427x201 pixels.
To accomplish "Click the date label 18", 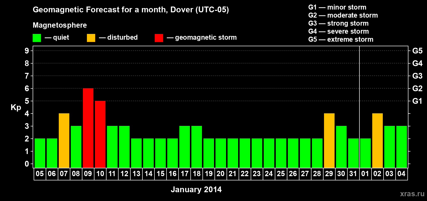I will pyautogui.click(x=197, y=174).
